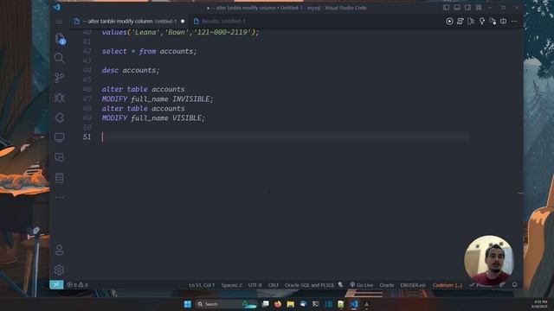Click the lightbulb icon in editor toolbar
This screenshot has height=311, width=554.
coord(482,21)
